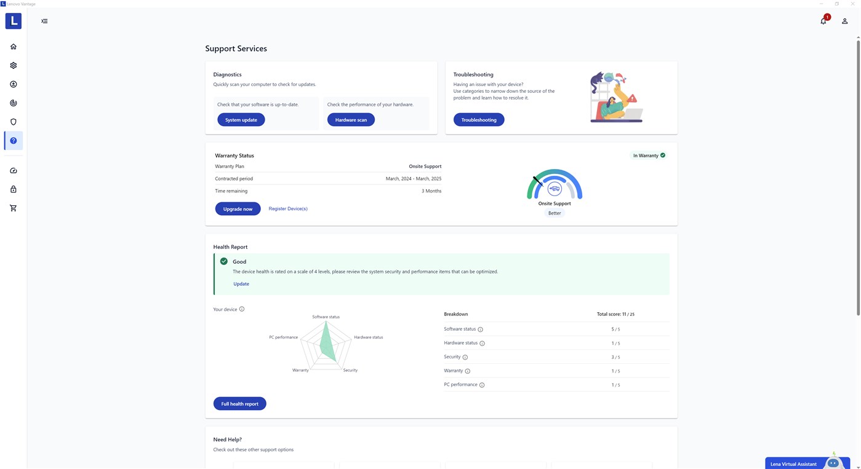Click the 'Support Services' page heading

(x=236, y=49)
